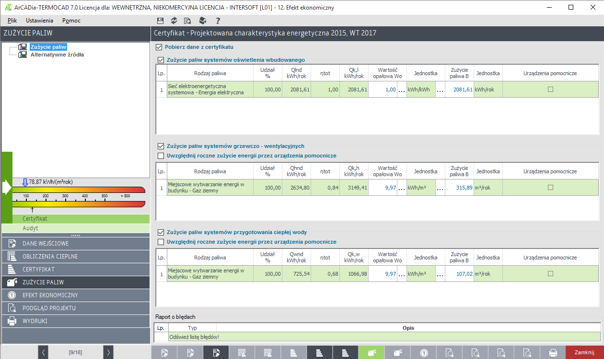The image size is (604, 359).
Task: Click the Alternatywne źródła tree node icon
Action: coord(23,55)
